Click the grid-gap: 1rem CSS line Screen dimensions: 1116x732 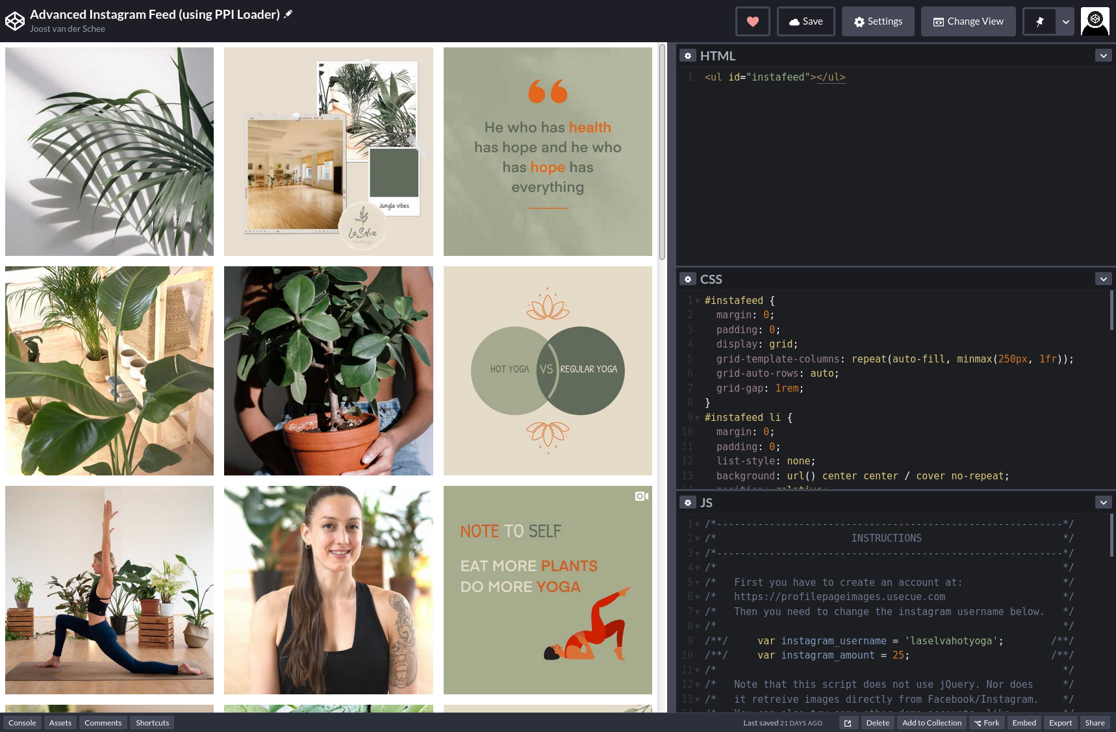pyautogui.click(x=759, y=388)
